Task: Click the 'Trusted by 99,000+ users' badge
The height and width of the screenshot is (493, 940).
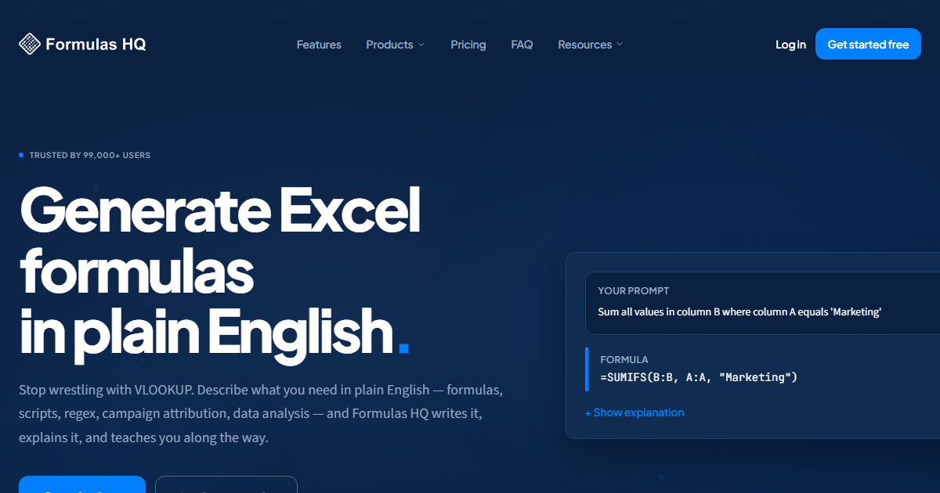Action: 85,155
